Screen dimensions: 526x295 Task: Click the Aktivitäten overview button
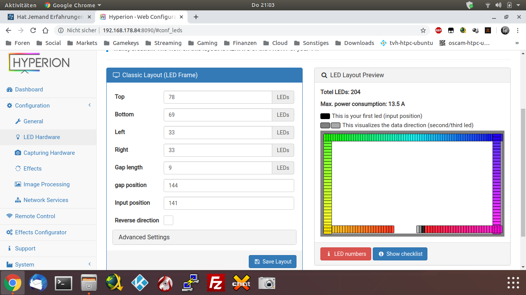tap(20, 5)
